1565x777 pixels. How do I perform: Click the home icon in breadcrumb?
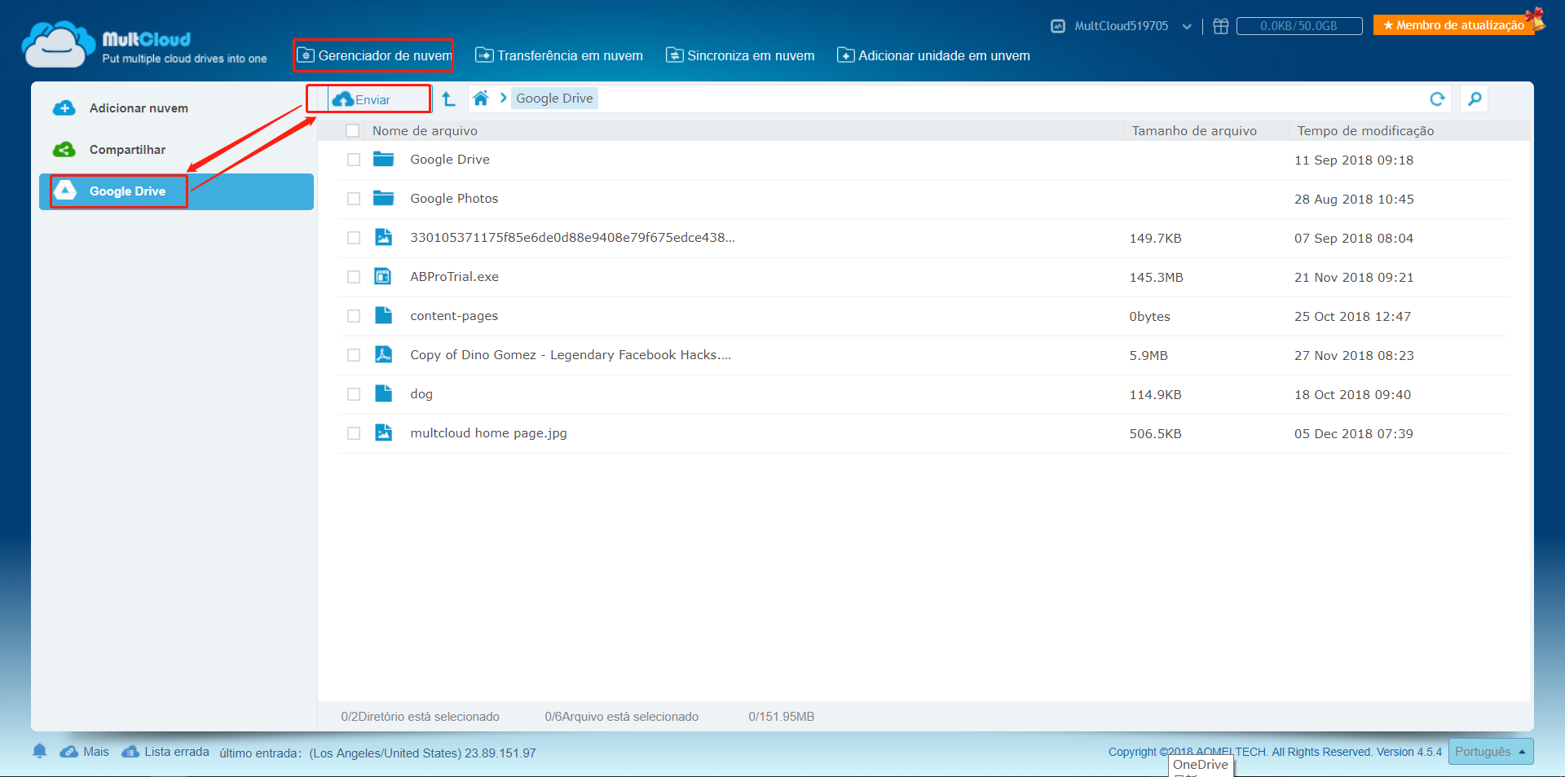[x=481, y=99]
